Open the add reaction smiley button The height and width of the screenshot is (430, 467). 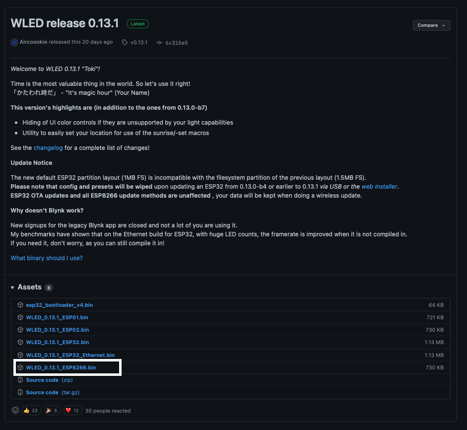[x=15, y=410]
